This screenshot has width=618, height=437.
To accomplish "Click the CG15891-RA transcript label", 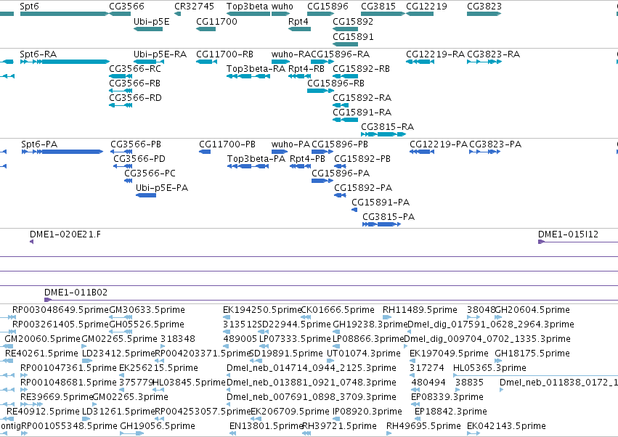I will pos(362,113).
